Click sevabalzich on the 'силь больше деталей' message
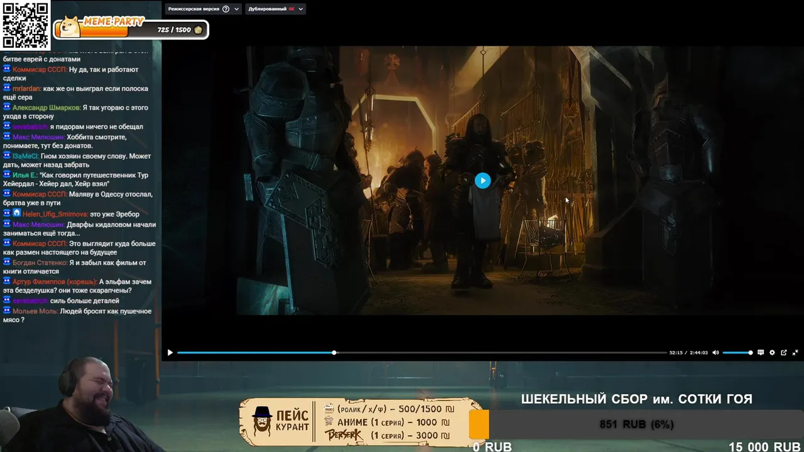Screen dimensions: 804x452 tap(30, 301)
